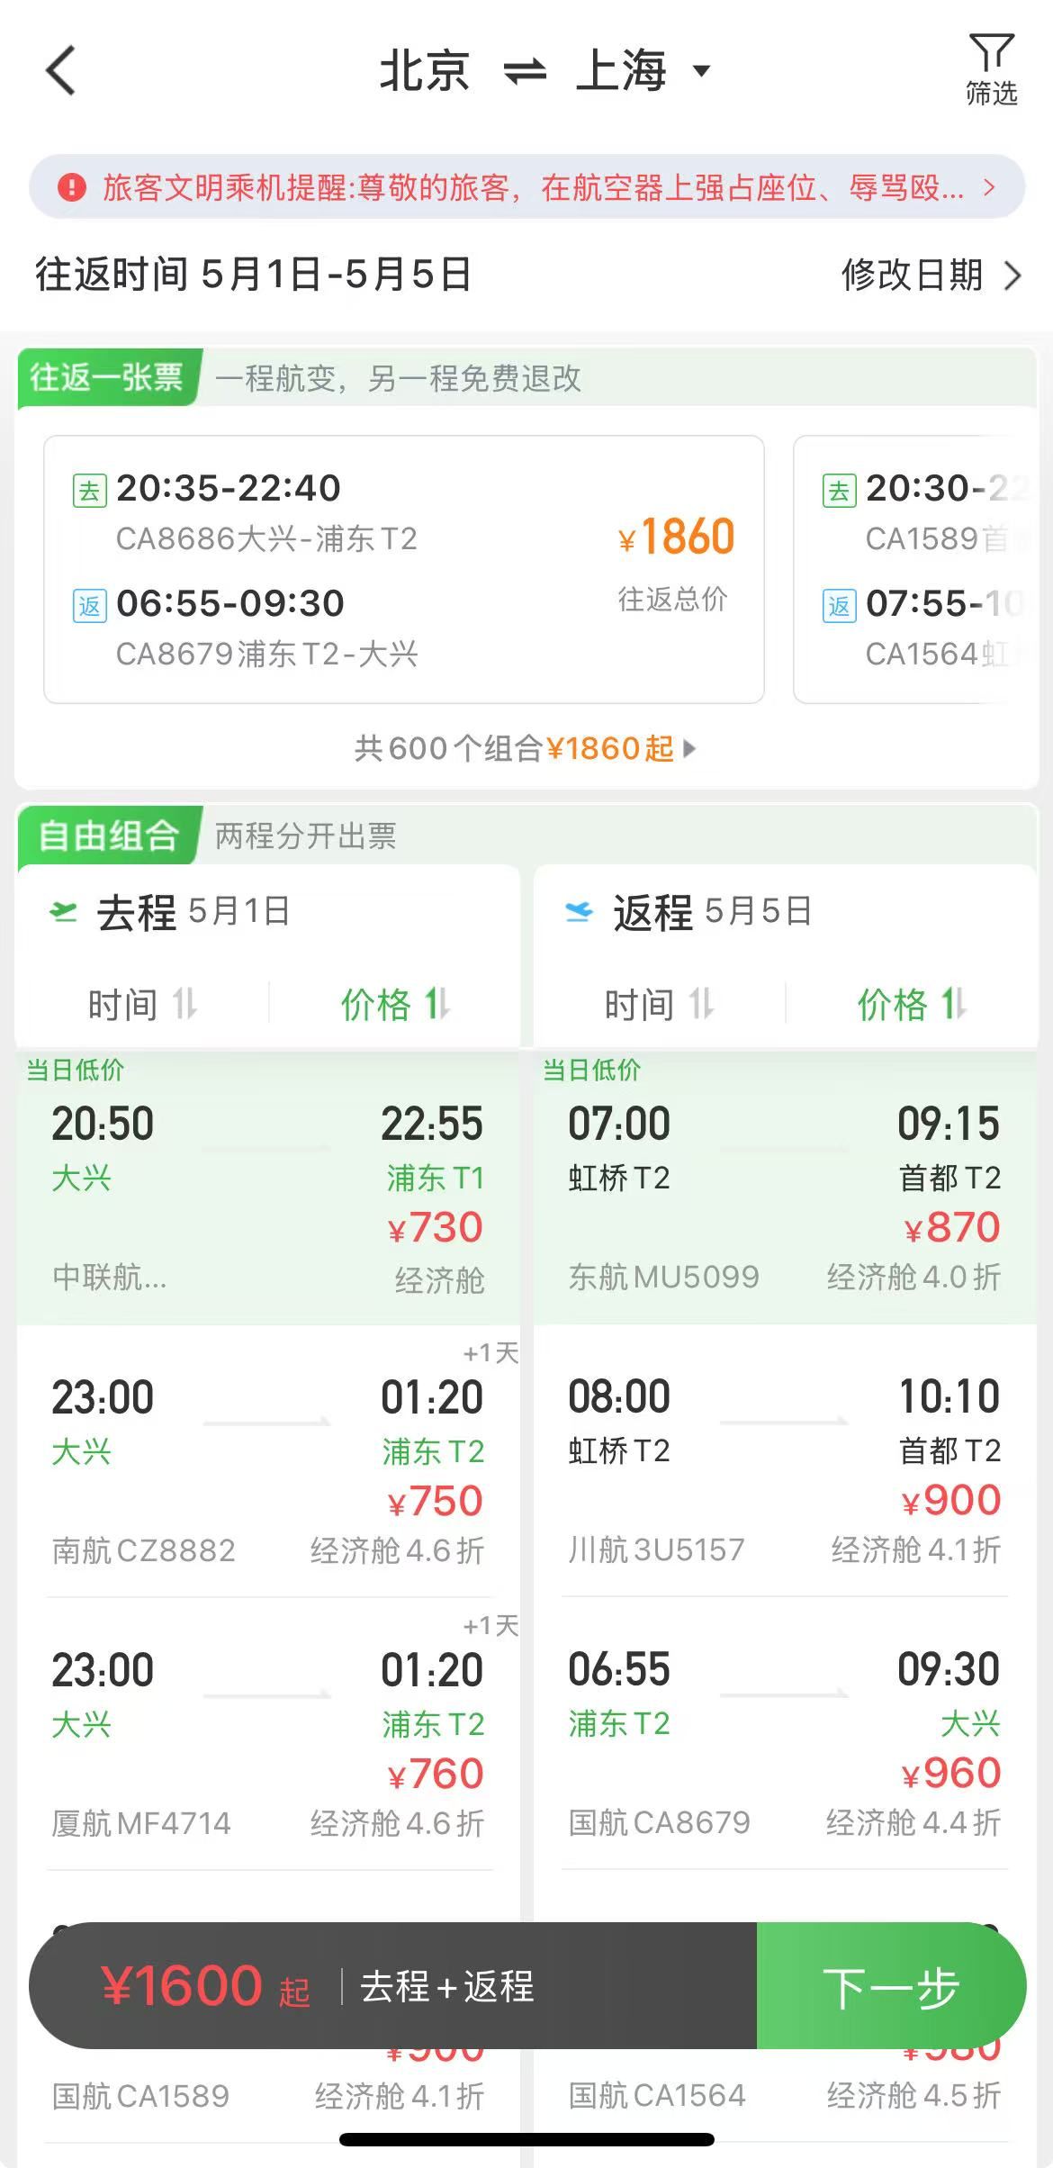
Task: Expand the 共600个组合 list
Action: (x=525, y=748)
